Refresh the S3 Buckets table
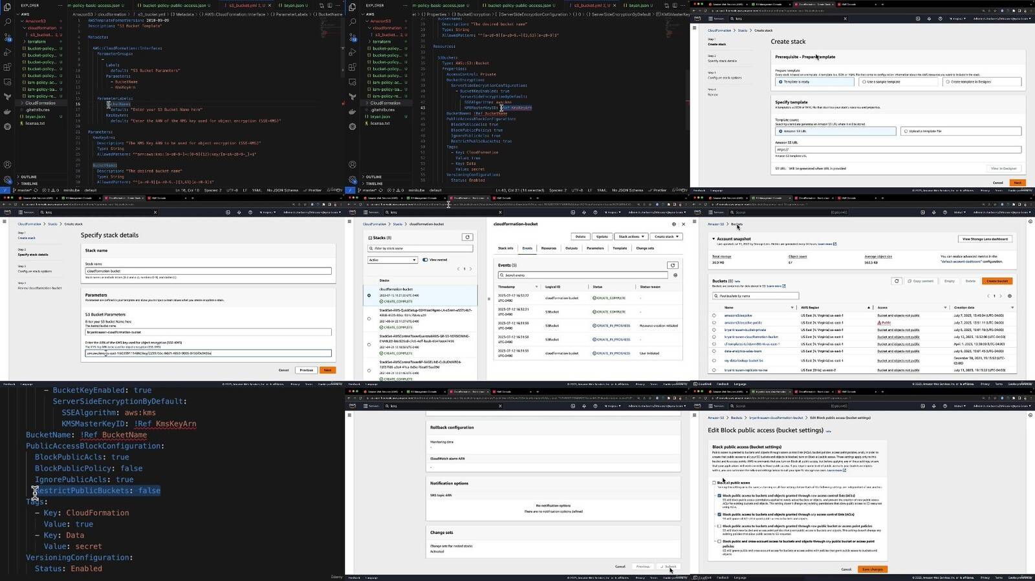The width and height of the screenshot is (1035, 581). tap(897, 281)
